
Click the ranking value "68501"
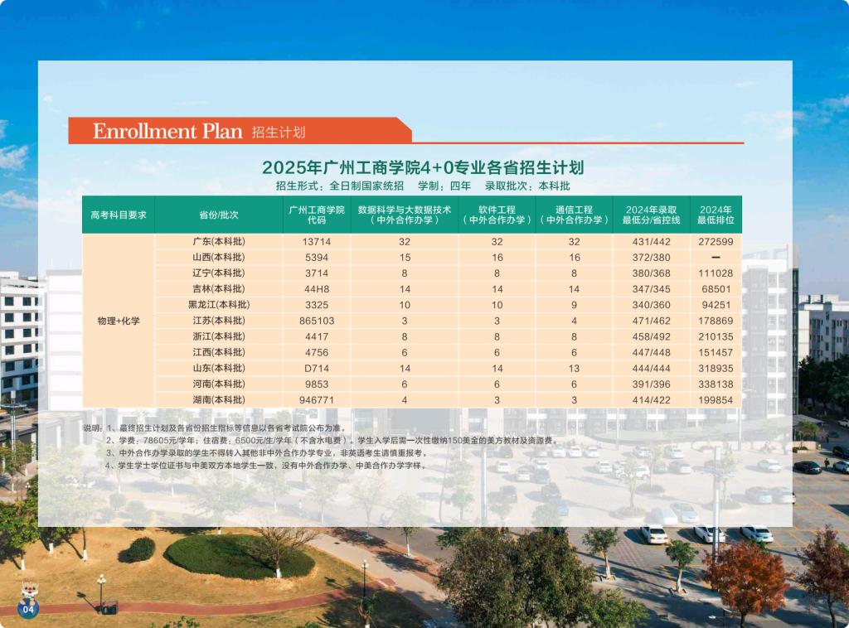point(716,289)
